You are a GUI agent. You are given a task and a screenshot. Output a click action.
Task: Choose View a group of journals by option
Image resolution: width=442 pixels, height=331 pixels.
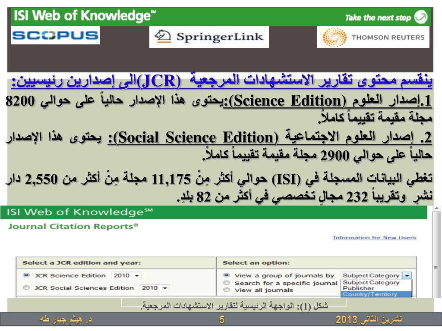point(226,275)
